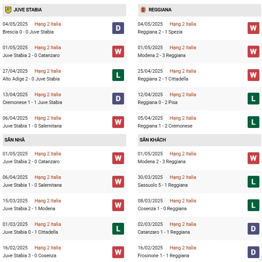The width and height of the screenshot is (262, 262).
Task: Click the Reggiana club crest icon
Action: click(x=143, y=10)
